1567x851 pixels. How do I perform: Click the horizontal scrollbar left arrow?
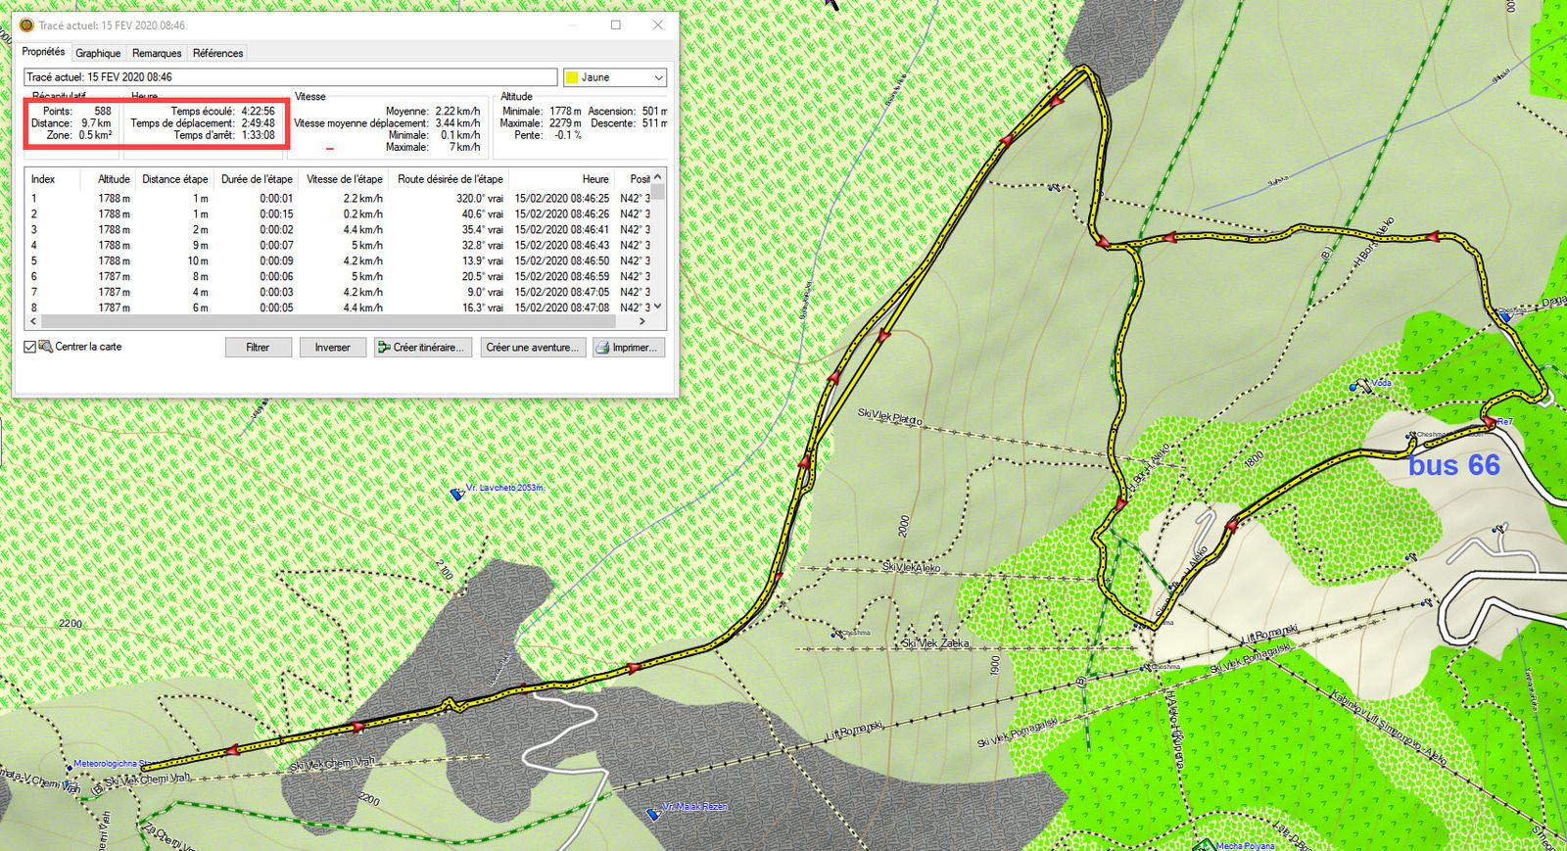31,321
